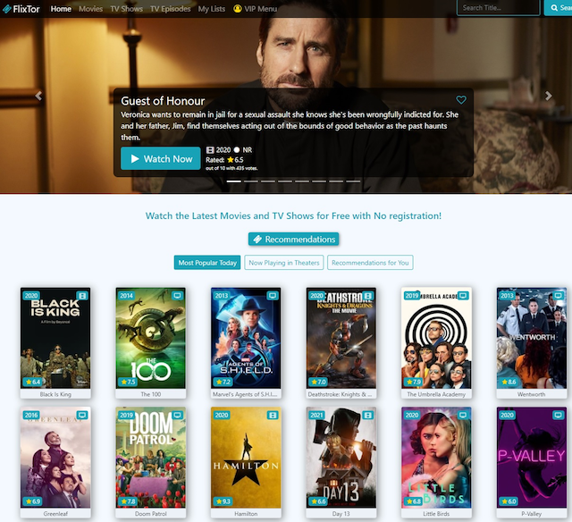Image resolution: width=572 pixels, height=522 pixels.
Task: Click TV icon on P-Valley poster
Action: pos(558,415)
